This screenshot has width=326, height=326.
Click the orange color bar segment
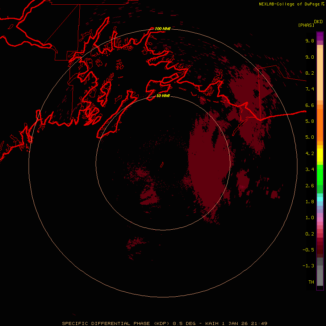point(320,125)
